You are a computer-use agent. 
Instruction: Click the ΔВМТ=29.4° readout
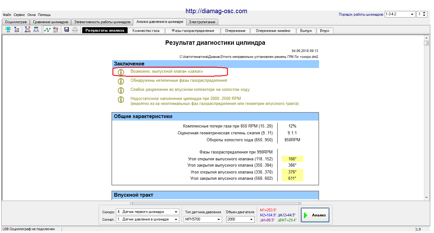[287, 220]
